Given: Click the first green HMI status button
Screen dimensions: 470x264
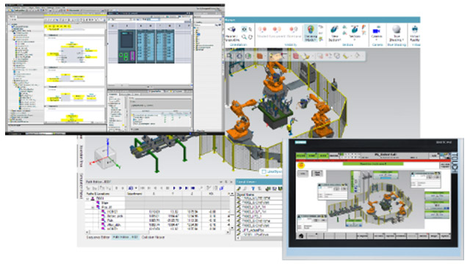Looking at the screenshot, I should point(300,155).
